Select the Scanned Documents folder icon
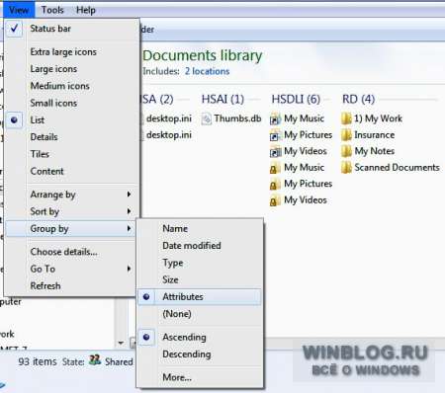 [x=346, y=168]
